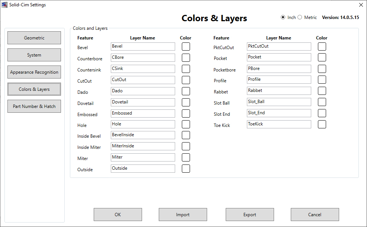Pick the color for the Inside Bevel feature
The width and height of the screenshot is (367, 227).
(x=186, y=135)
